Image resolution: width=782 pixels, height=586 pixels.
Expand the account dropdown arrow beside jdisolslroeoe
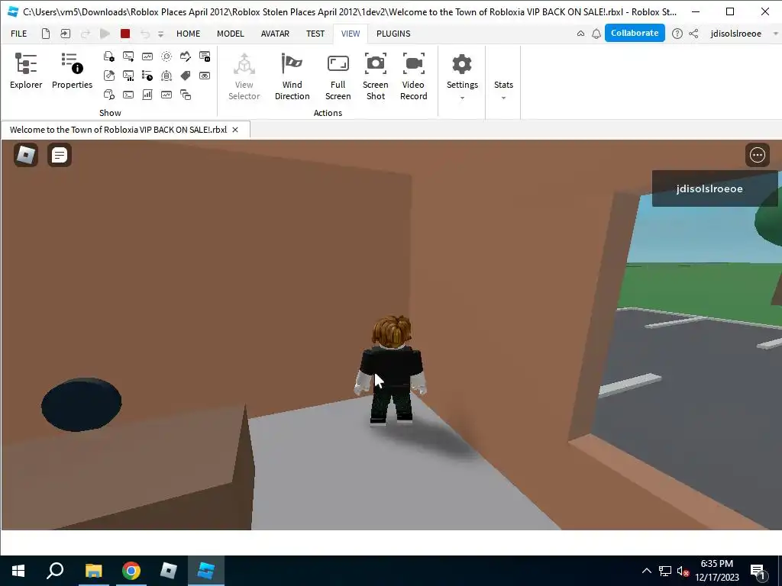775,34
